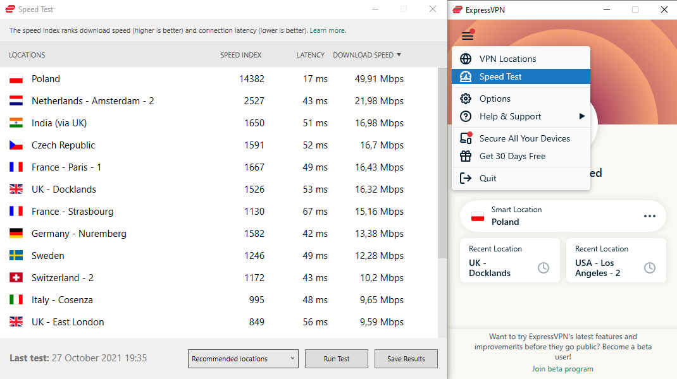Choose Get 30 Days Free
This screenshot has height=379, width=677.
tap(521, 156)
